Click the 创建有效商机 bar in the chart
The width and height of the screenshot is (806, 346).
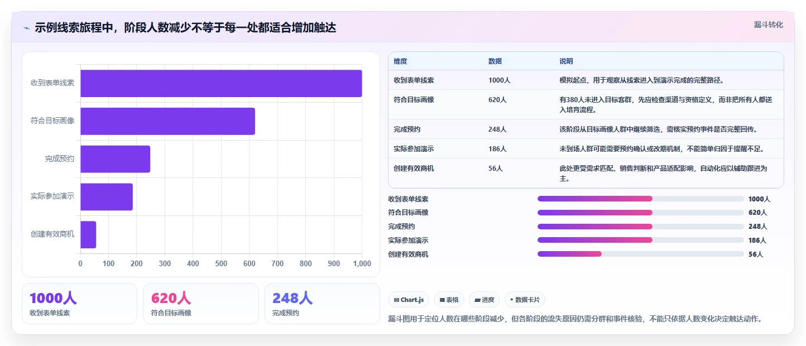[x=88, y=234]
